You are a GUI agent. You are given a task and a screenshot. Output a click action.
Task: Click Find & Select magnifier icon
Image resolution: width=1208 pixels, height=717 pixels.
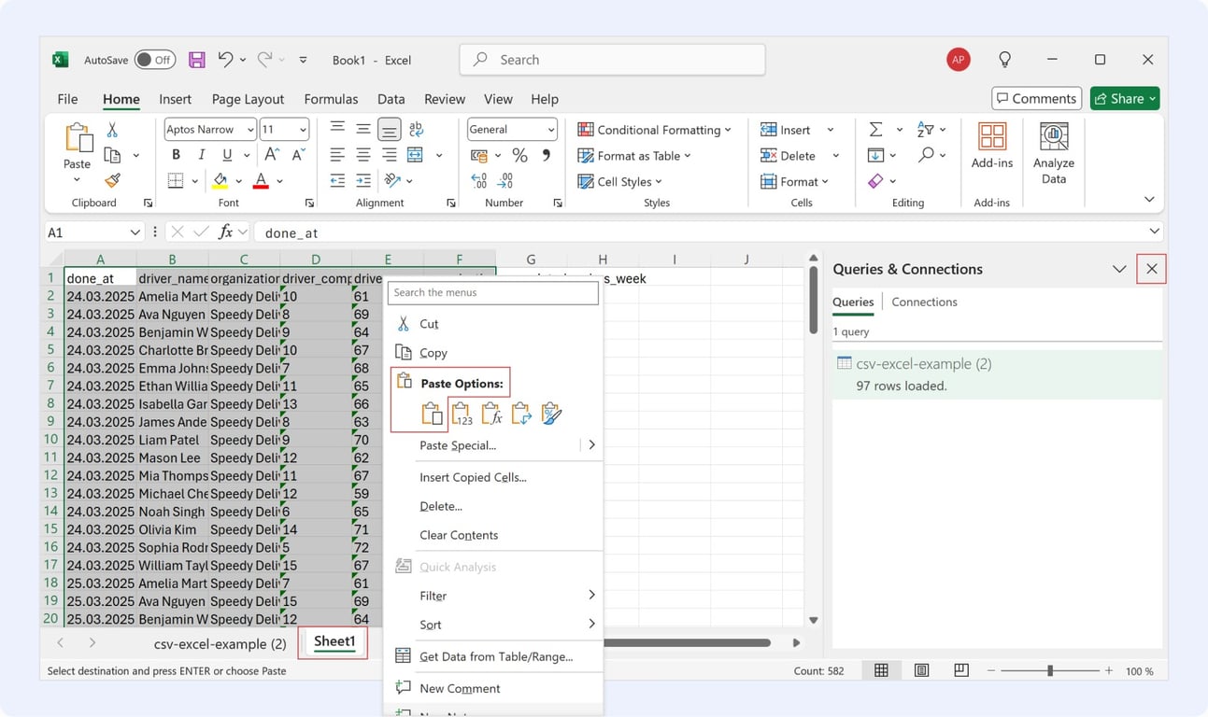(926, 155)
